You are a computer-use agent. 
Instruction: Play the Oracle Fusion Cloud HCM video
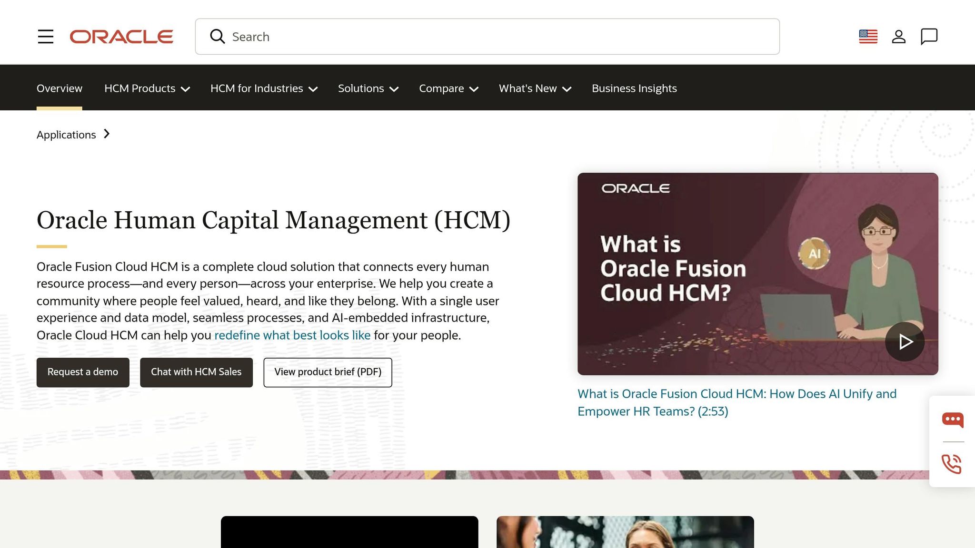coord(905,342)
